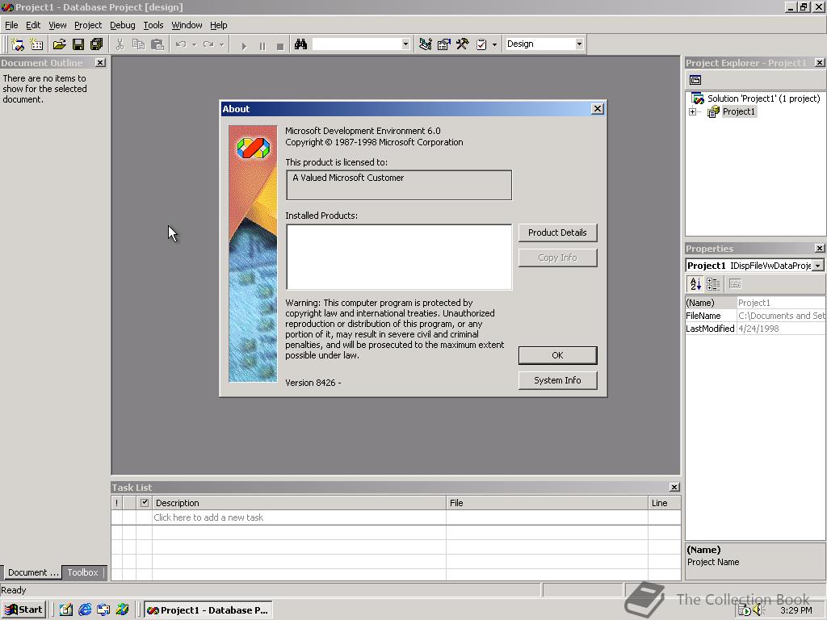Expand the Project1 node in Project Explorer

[x=692, y=111]
